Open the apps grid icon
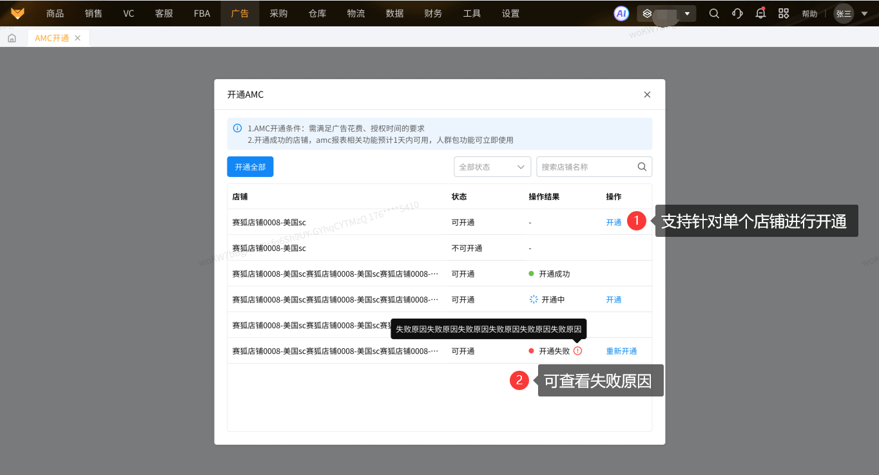 pyautogui.click(x=784, y=14)
